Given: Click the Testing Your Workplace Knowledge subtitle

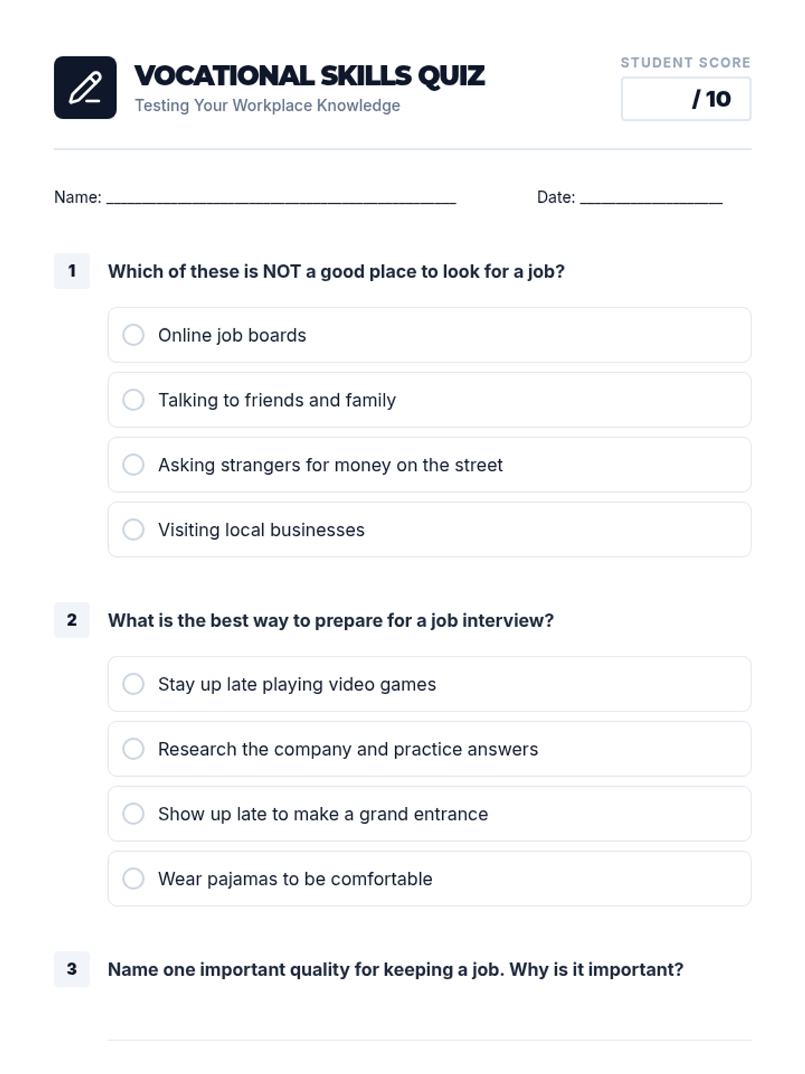Looking at the screenshot, I should [267, 105].
